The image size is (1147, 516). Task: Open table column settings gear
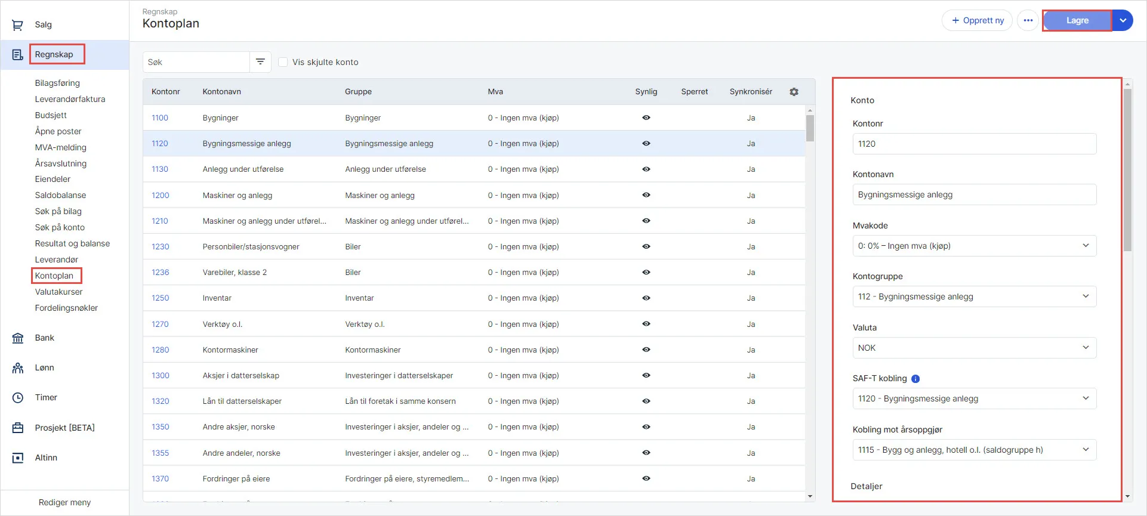[x=794, y=92]
